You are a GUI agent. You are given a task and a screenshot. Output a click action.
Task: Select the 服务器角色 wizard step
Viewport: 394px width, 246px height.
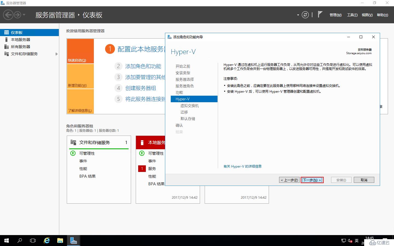[185, 86]
